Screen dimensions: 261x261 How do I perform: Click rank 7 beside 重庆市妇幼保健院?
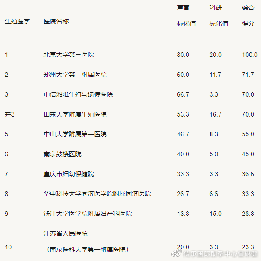click(x=6, y=174)
